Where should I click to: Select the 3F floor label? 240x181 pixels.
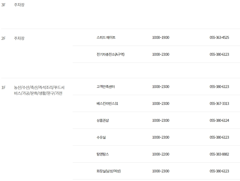pos(4,4)
